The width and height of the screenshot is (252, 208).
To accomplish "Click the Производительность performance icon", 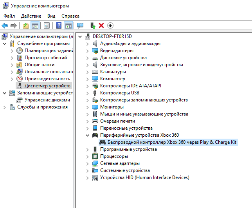I will pos(20,79).
